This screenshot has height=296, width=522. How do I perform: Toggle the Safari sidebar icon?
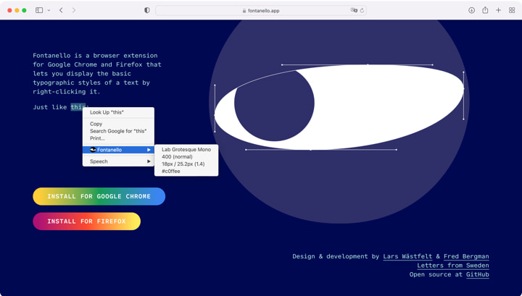[x=39, y=10]
